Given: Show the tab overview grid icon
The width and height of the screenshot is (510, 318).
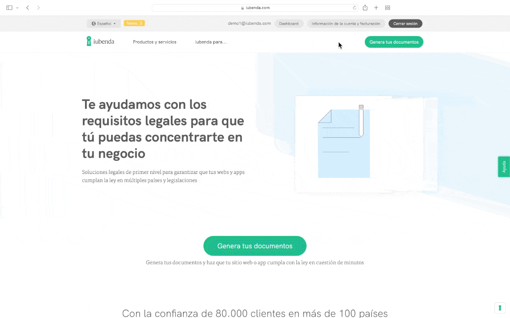Looking at the screenshot, I should (x=388, y=8).
